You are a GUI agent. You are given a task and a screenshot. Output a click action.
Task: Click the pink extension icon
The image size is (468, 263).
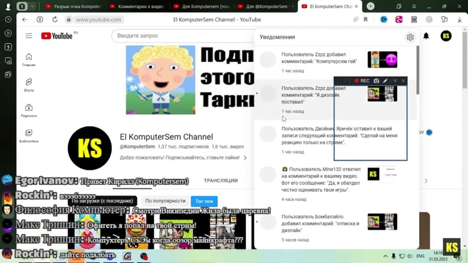[x=399, y=20]
